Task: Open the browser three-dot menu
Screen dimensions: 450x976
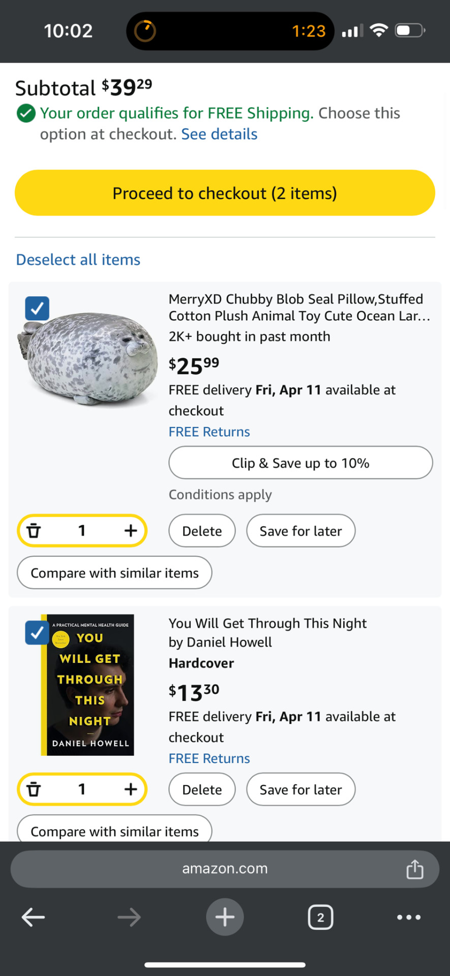Action: (409, 918)
